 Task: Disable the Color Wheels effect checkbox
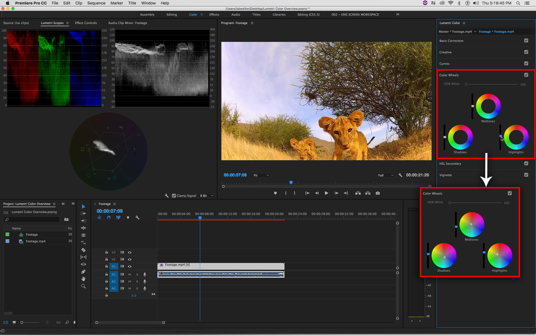(x=526, y=75)
